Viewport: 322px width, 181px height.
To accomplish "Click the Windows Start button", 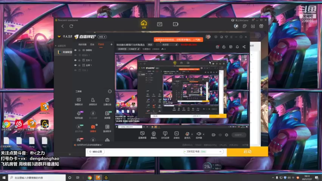I will [4, 177].
